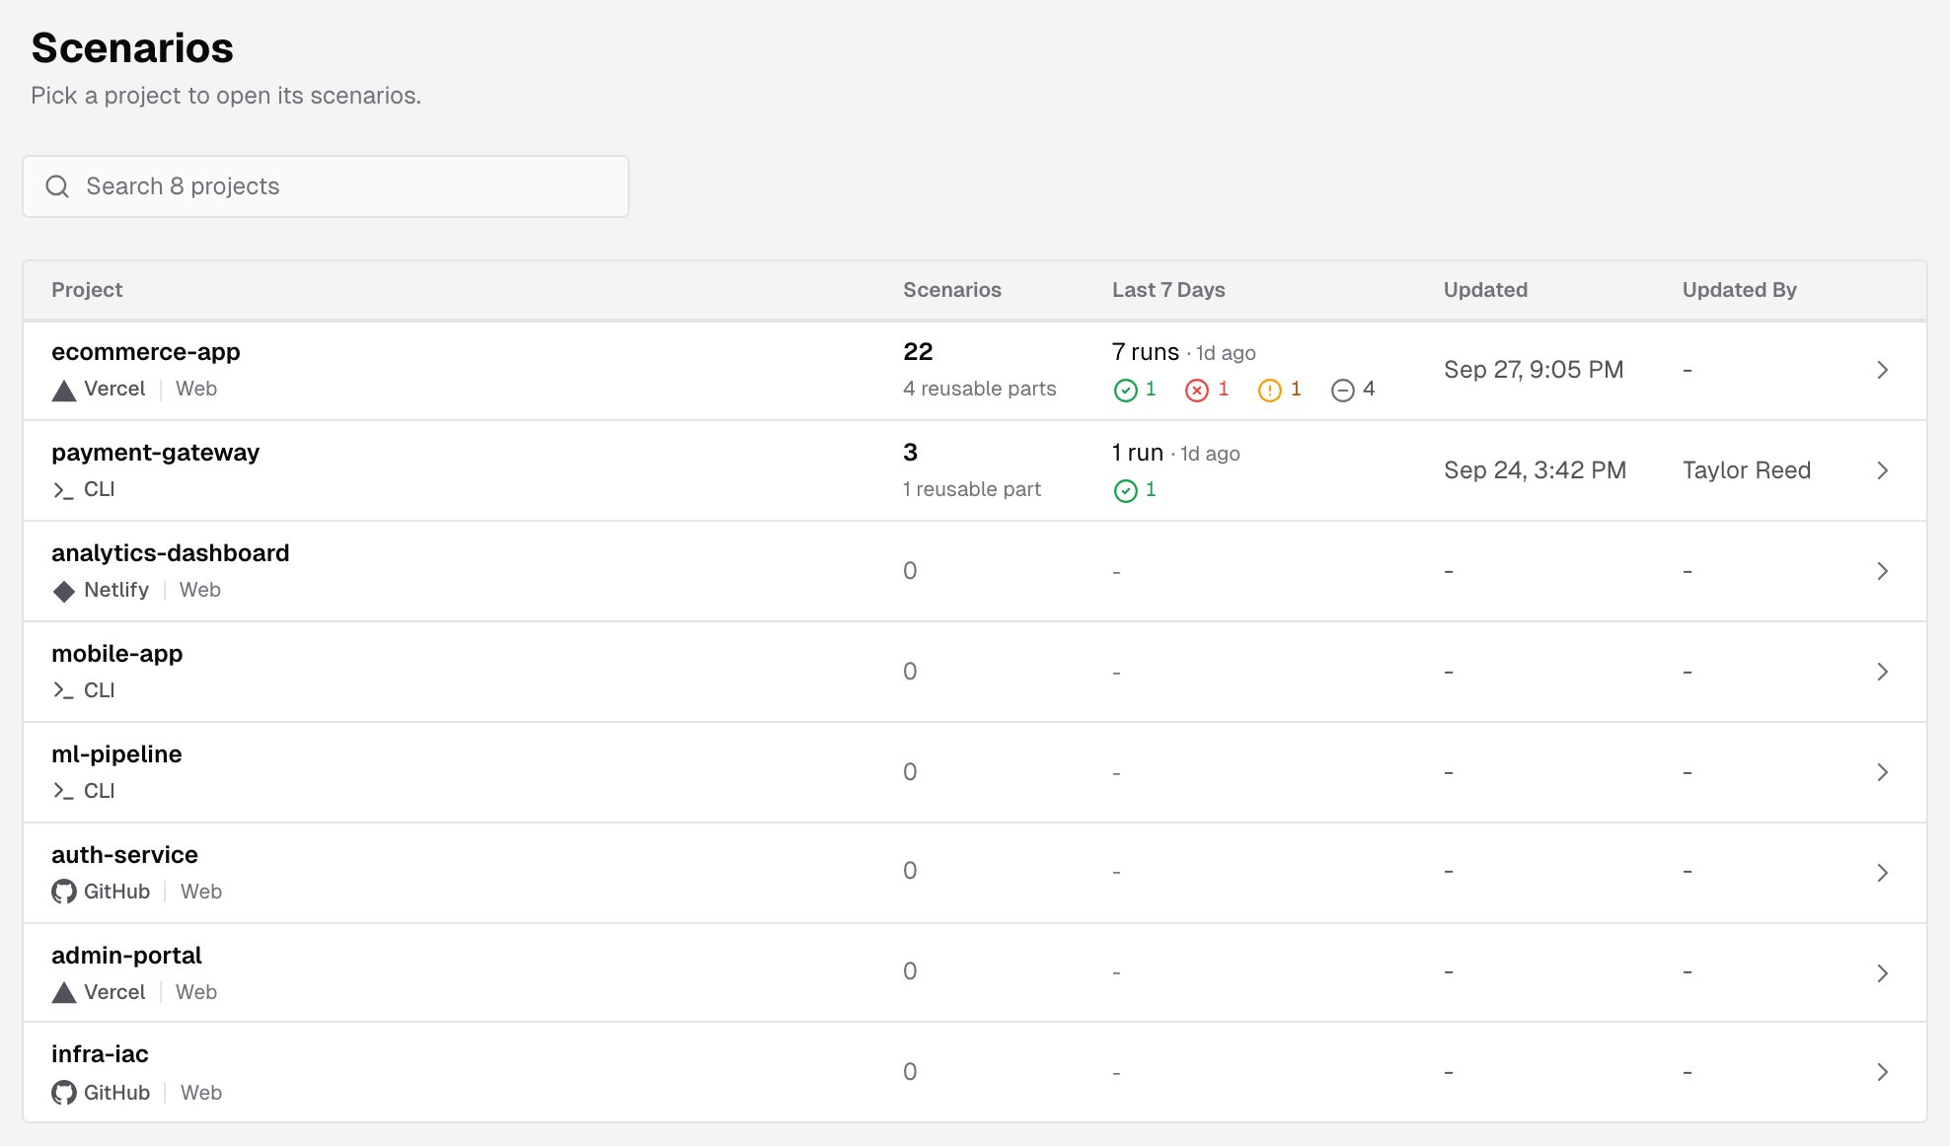
Task: Open ecommerce-app via its row chevron
Action: [1882, 370]
